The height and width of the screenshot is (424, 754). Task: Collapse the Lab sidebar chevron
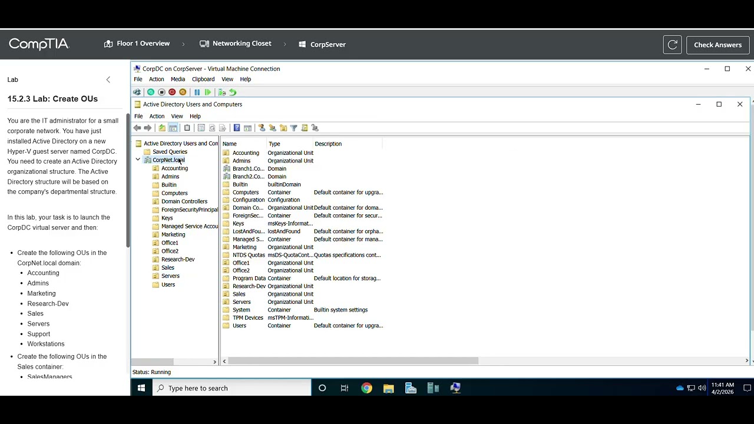tap(108, 79)
